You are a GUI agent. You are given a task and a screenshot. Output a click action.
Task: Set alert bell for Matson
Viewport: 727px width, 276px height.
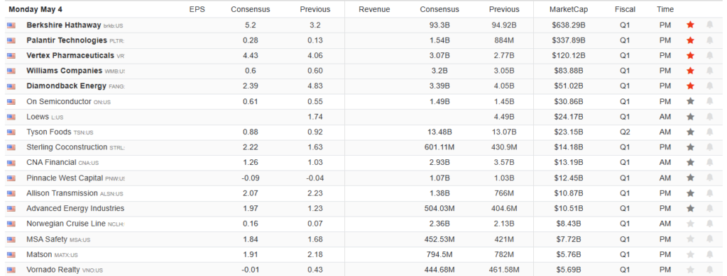(x=709, y=255)
